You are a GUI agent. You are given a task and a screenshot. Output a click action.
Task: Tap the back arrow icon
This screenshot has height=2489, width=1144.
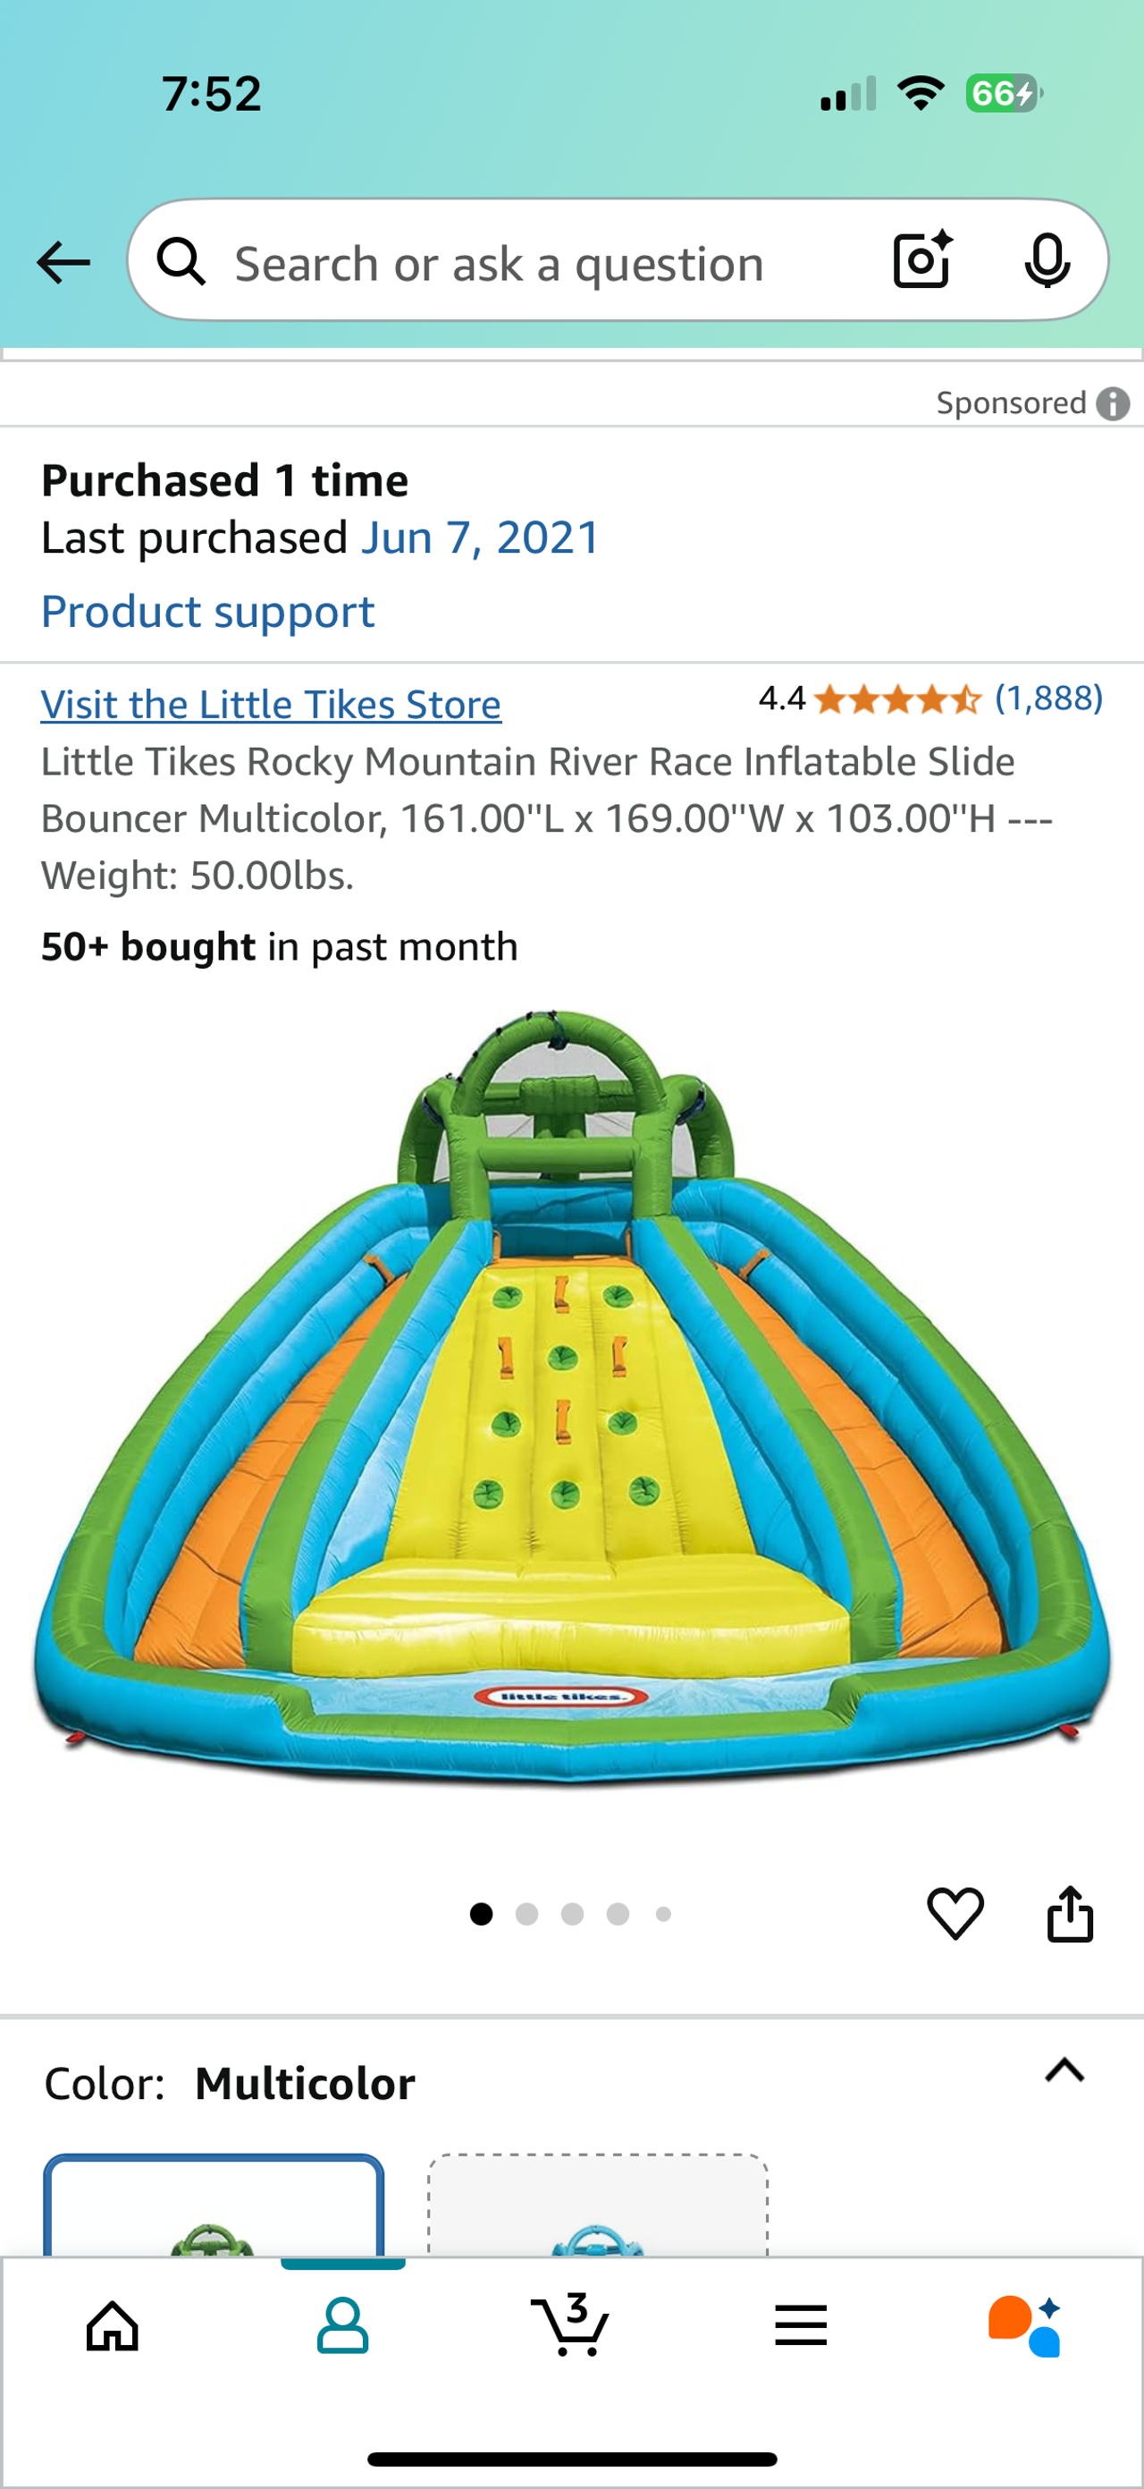coord(63,263)
